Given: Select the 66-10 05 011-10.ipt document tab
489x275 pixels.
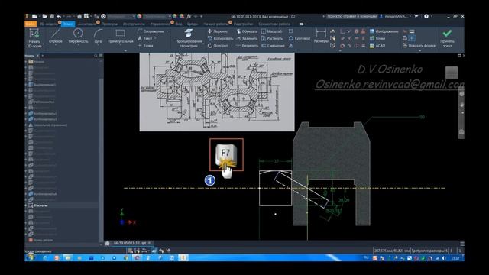Looking at the screenshot, I should point(130,243).
